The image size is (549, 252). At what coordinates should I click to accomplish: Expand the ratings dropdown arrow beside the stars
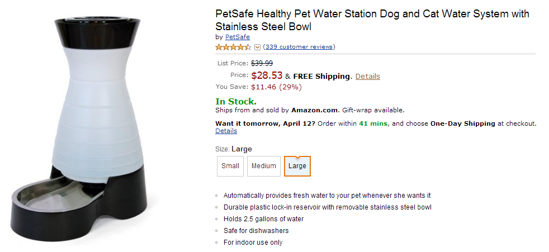point(257,47)
